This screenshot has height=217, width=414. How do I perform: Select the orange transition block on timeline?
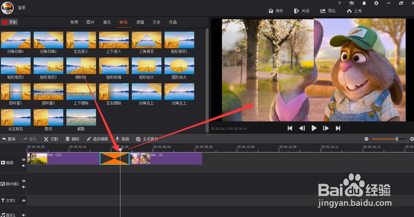[114, 158]
